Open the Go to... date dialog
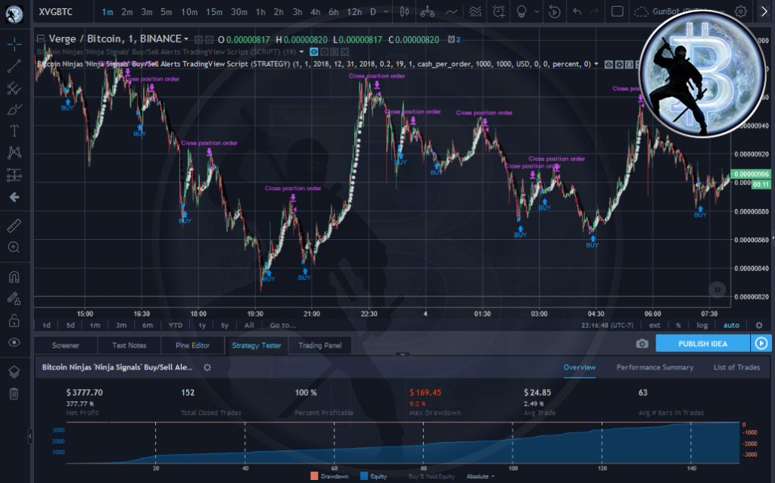 tap(283, 326)
